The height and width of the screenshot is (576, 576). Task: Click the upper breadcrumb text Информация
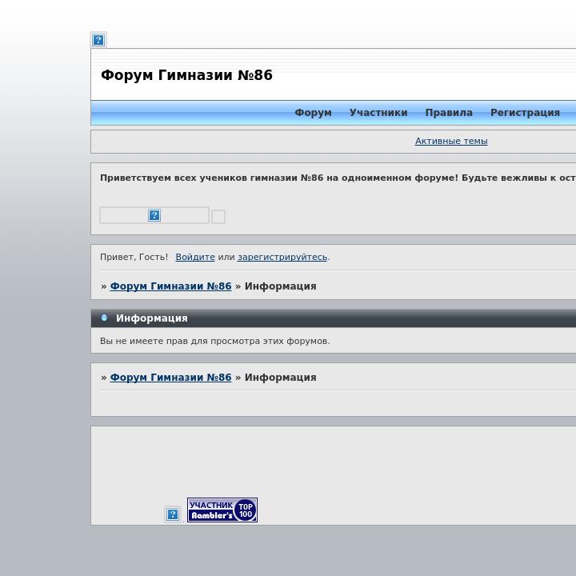(280, 286)
